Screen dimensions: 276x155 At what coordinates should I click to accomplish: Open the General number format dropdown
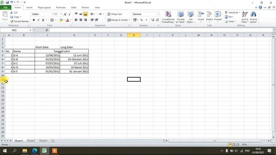[158, 14]
